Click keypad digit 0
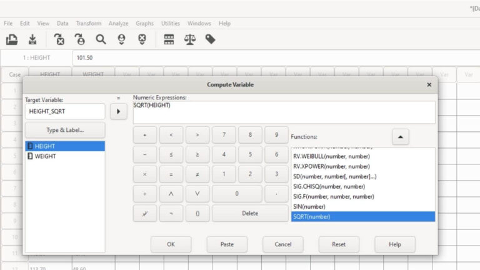This screenshot has height=270, width=480. 237,194
